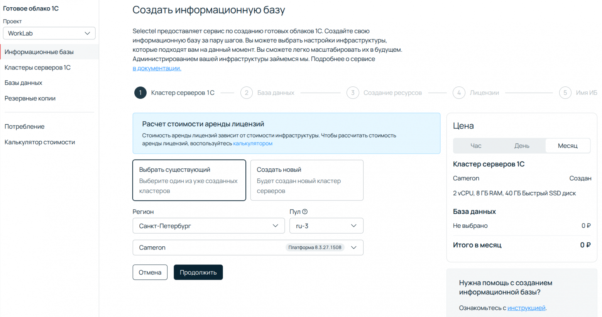
Task: Click step 2 circle База данных
Action: pos(247,93)
